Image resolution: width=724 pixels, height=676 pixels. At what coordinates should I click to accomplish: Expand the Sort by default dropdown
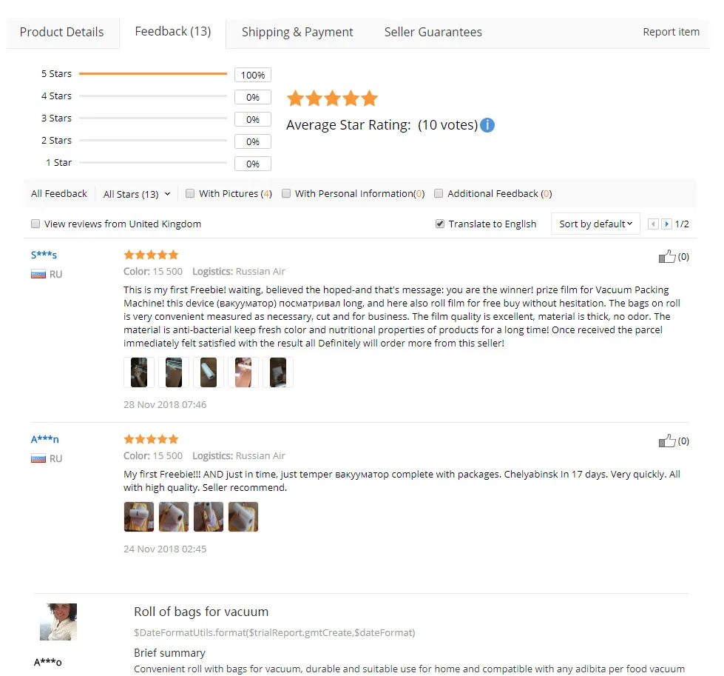595,224
